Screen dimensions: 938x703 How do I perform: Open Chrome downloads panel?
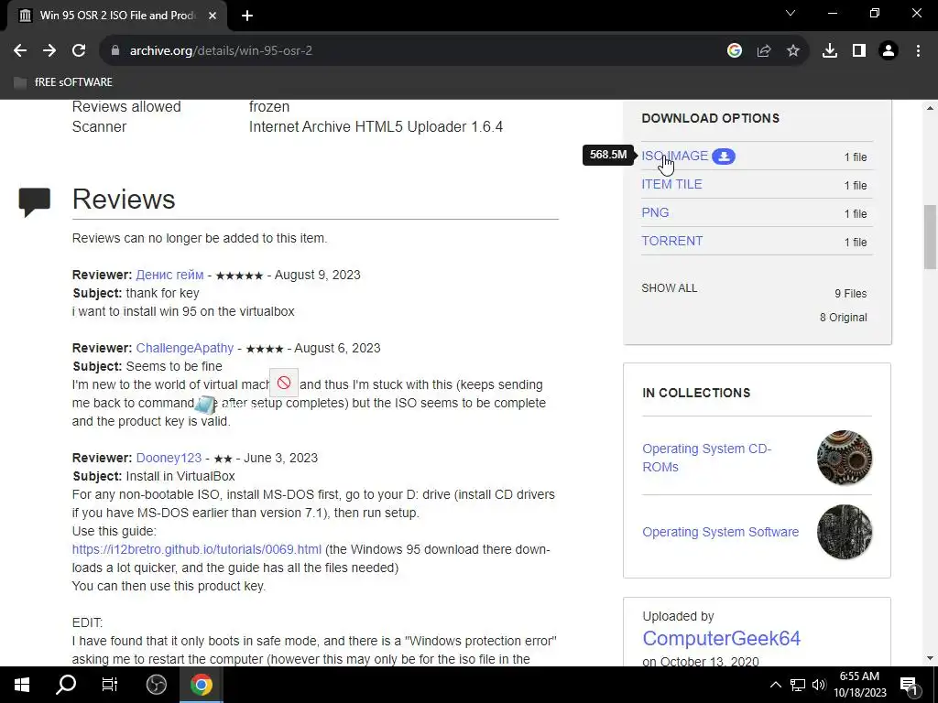coord(830,51)
